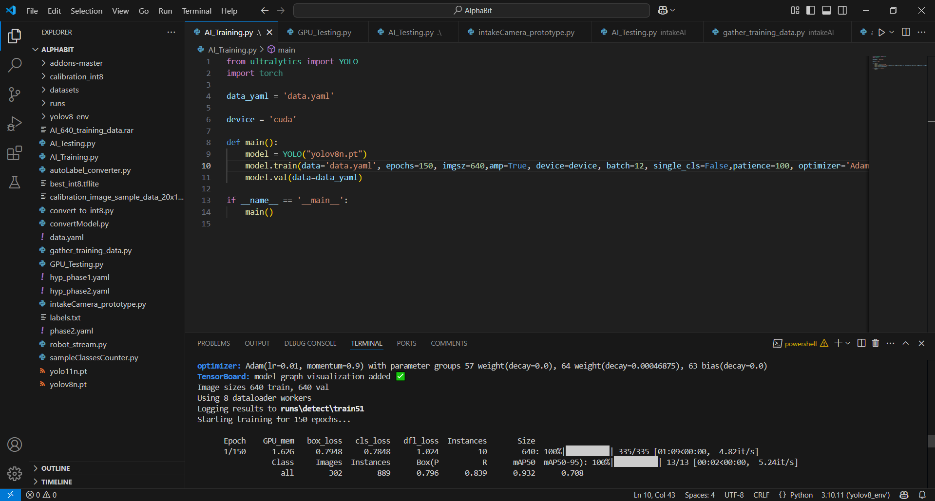
Task: Expand the datasets folder
Action: [x=64, y=90]
